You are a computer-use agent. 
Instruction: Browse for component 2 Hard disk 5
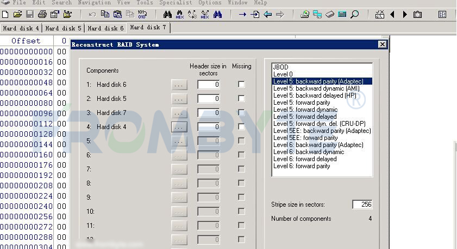(179, 99)
